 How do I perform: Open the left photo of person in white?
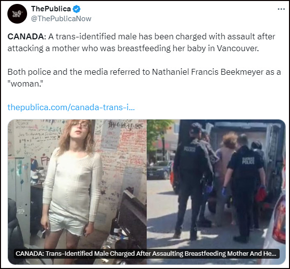(x=77, y=192)
